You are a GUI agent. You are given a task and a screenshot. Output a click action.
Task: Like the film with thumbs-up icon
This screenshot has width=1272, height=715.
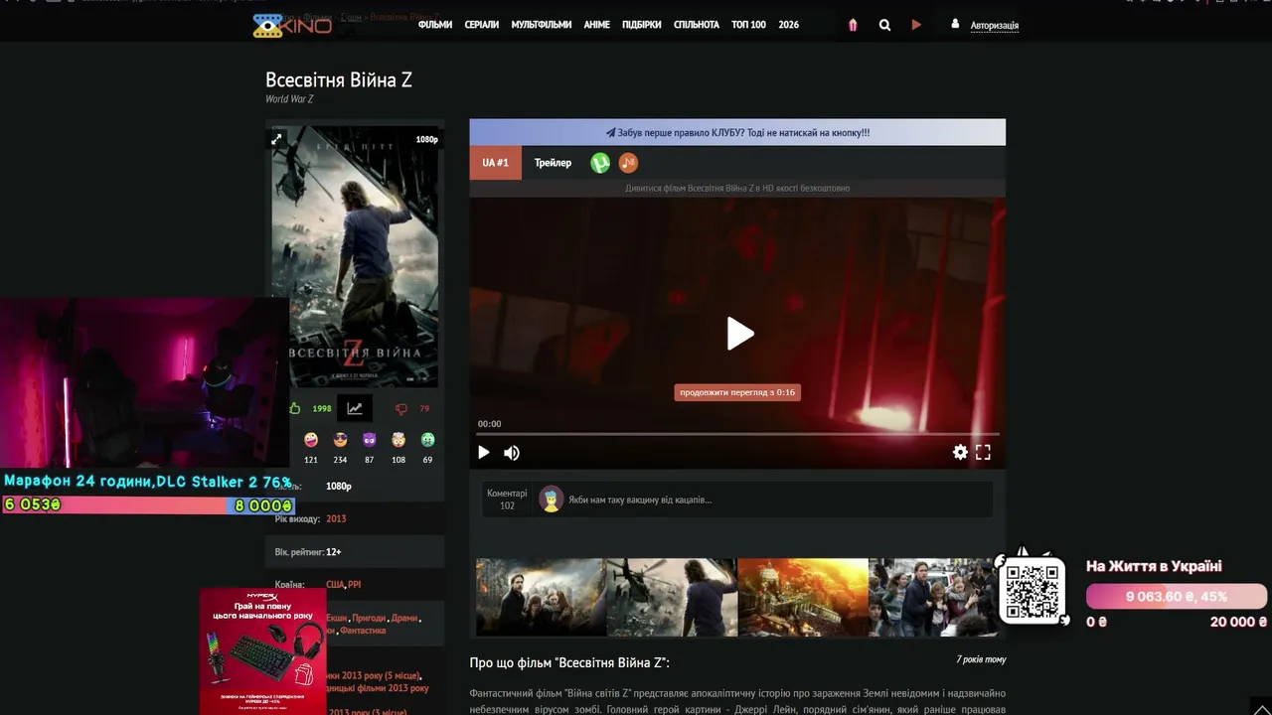click(295, 408)
